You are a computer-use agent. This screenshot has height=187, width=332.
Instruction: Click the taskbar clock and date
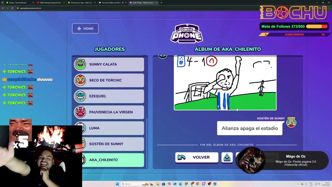tap(326, 184)
